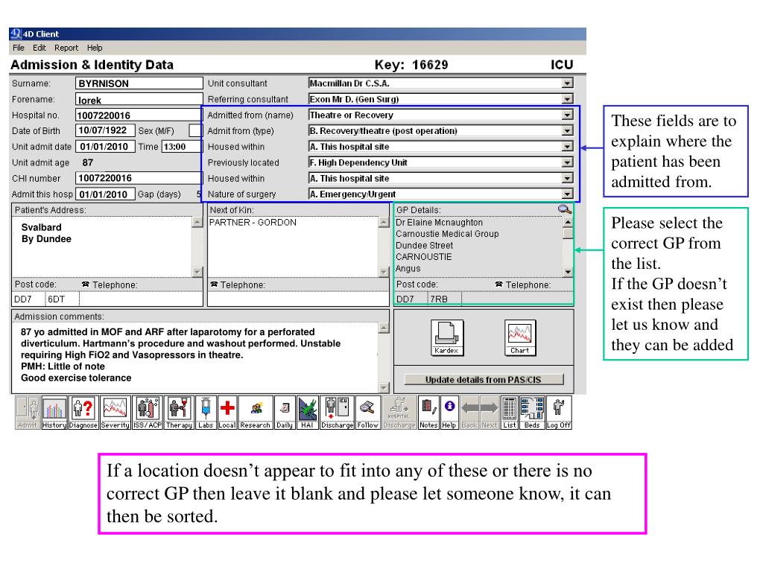Viewport: 763px width, 572px height.
Task: Open the Local red cross icon
Action: click(227, 413)
